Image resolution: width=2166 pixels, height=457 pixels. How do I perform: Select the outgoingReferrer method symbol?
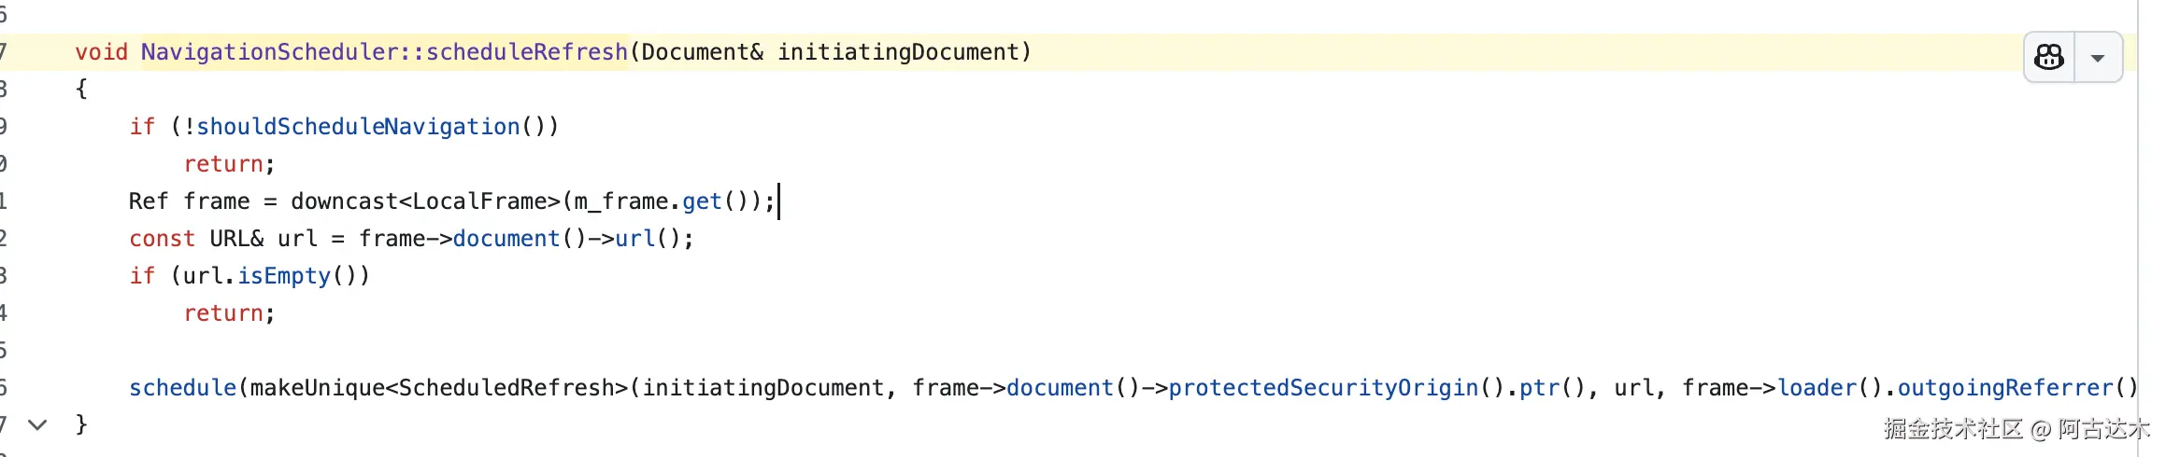[2005, 388]
